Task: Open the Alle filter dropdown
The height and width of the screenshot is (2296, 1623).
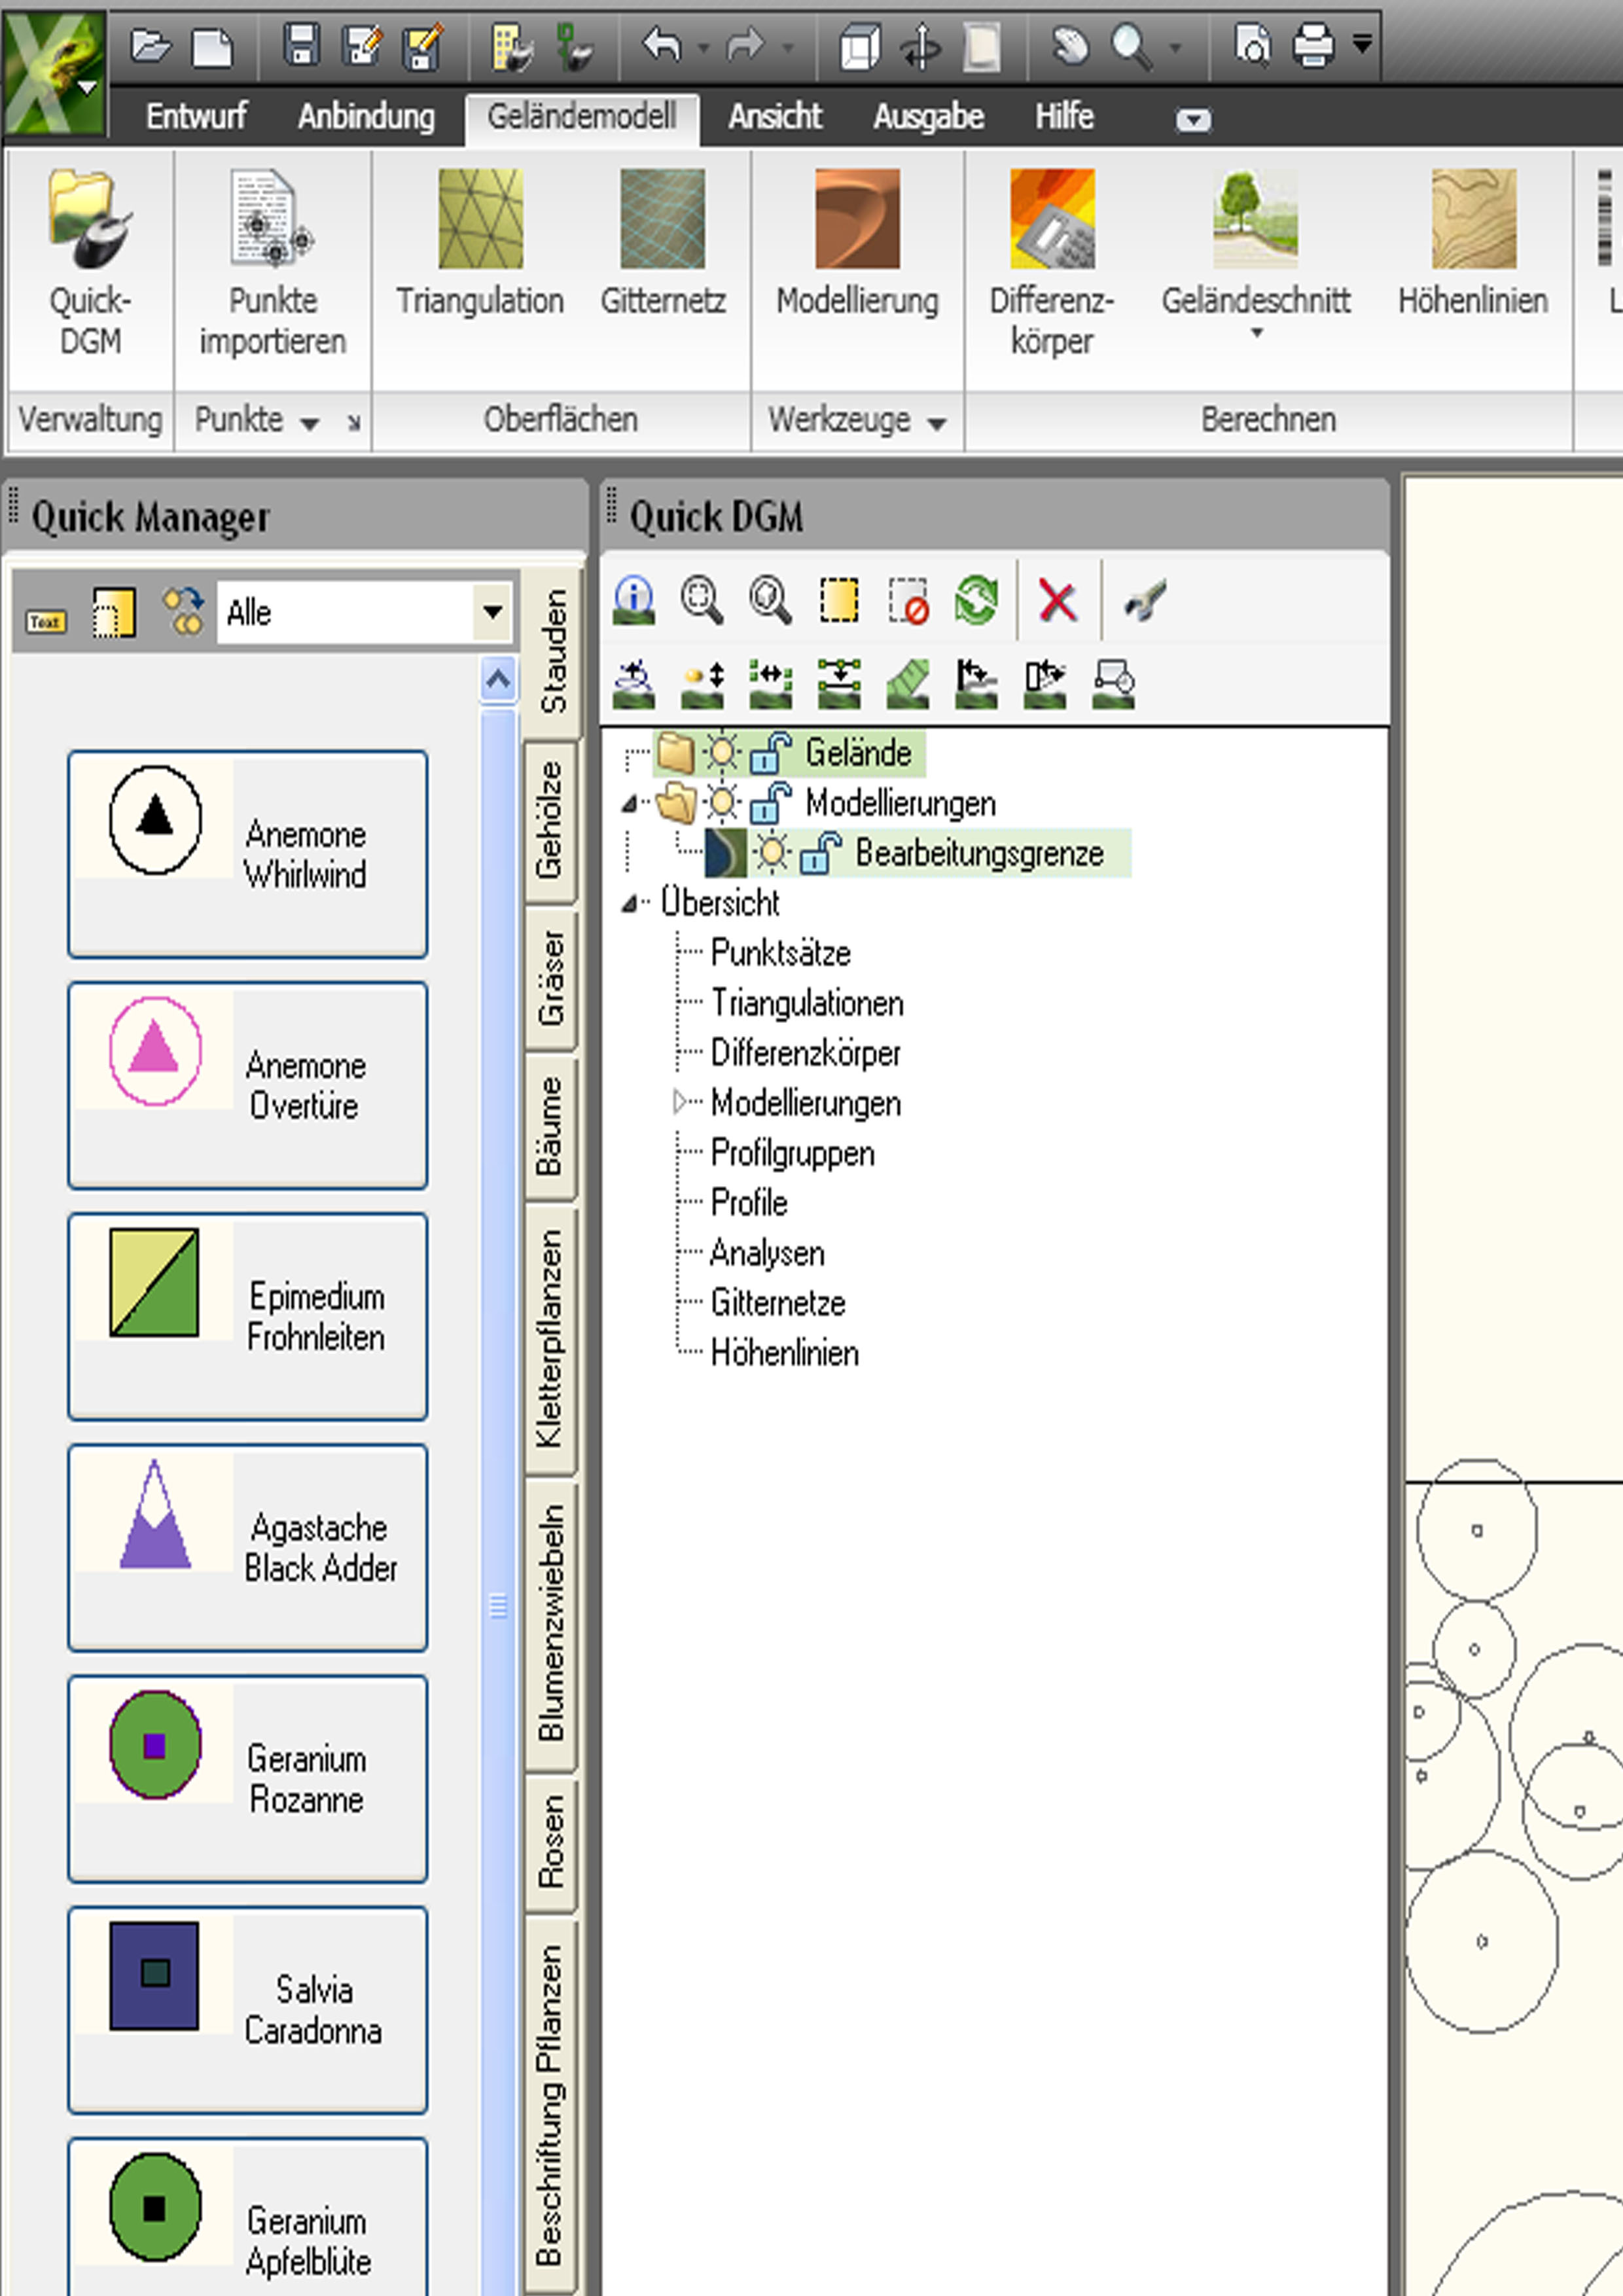Action: (x=492, y=611)
